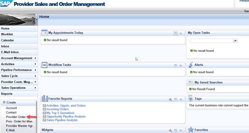Click the Favorites star icon
The height and width of the screenshot is (133, 249).
tap(191, 130)
